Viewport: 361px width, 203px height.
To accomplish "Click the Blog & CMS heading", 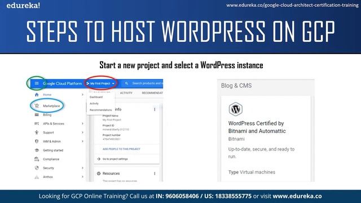I will click(x=236, y=86).
